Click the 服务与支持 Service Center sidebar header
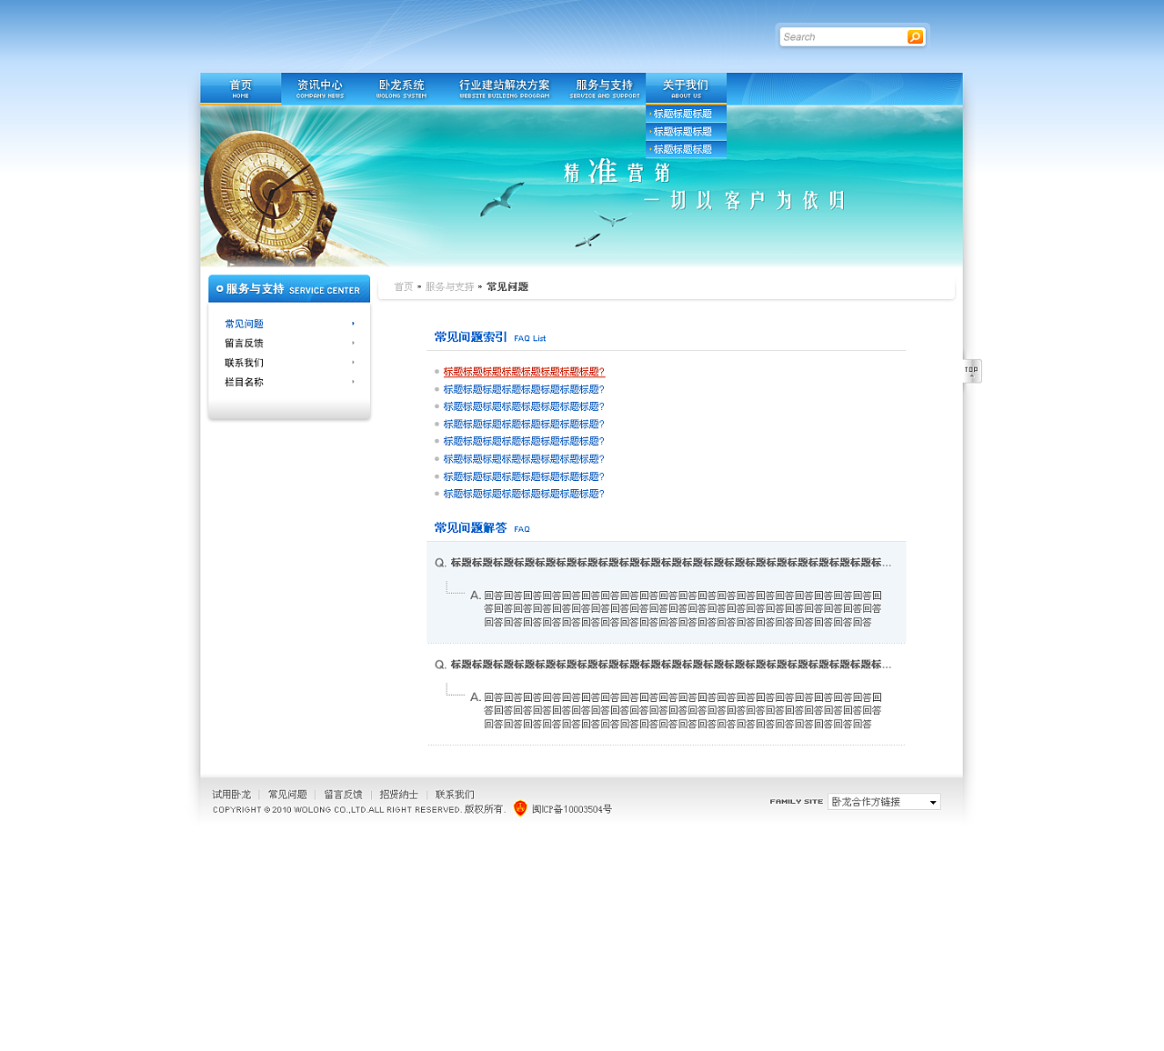 click(289, 289)
